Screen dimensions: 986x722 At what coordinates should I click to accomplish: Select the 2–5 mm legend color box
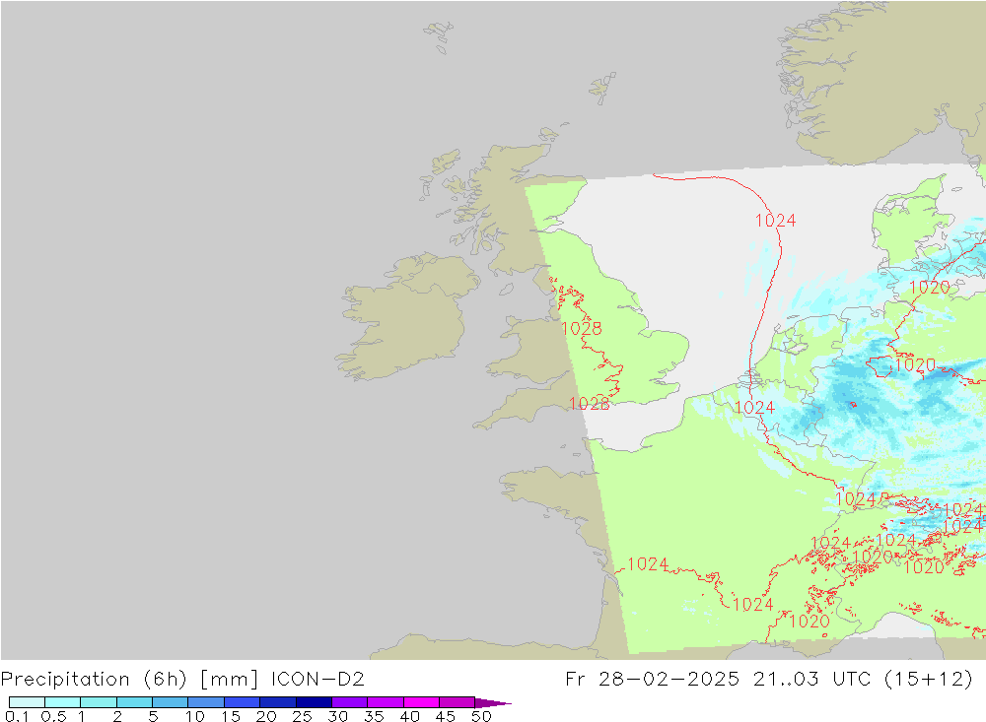click(x=134, y=702)
